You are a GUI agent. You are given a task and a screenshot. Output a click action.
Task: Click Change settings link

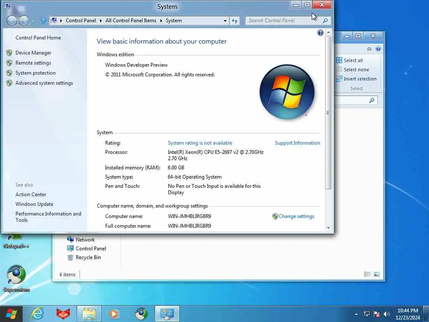[296, 216]
